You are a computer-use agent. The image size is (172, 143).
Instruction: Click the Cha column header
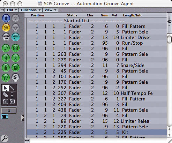(90, 15)
